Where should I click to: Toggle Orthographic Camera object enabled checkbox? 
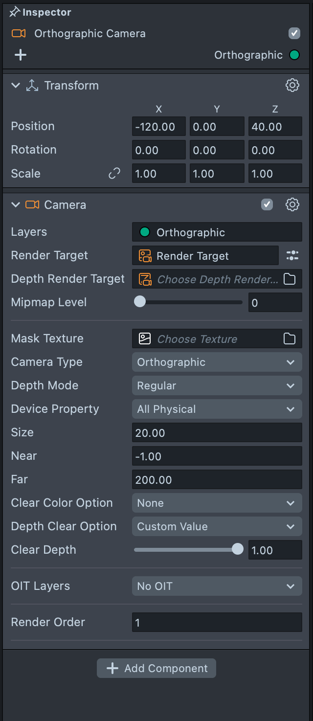[294, 33]
